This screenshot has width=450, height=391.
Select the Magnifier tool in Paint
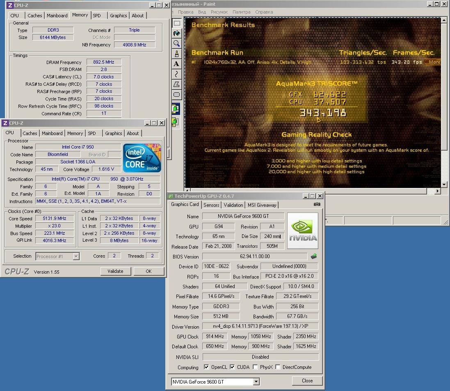click(177, 43)
